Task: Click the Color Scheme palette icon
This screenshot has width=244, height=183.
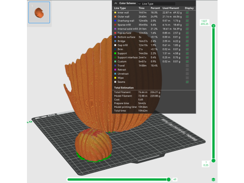Action: (116, 3)
